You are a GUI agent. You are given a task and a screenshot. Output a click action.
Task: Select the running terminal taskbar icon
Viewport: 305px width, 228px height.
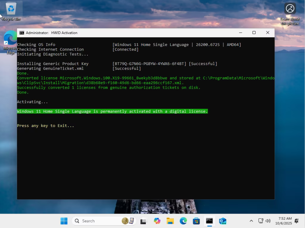coord(209,221)
